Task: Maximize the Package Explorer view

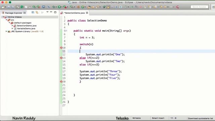Action: point(55,12)
